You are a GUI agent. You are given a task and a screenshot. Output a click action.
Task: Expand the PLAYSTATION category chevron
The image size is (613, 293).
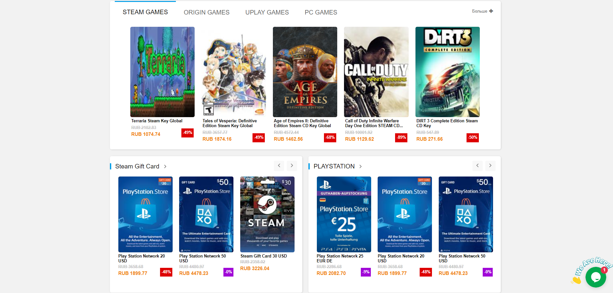tap(360, 167)
